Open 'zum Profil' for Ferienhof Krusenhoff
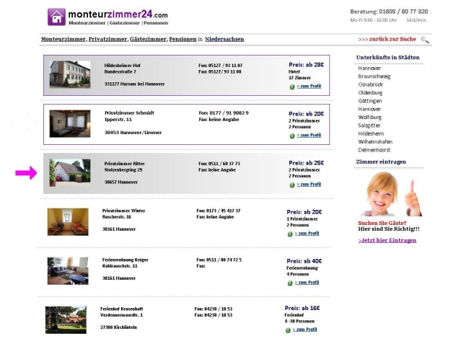 (x=304, y=330)
